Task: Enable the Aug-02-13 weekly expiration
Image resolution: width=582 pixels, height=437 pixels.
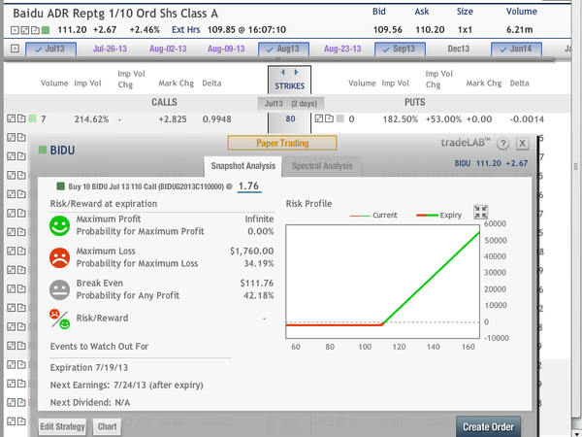Action: (168, 49)
